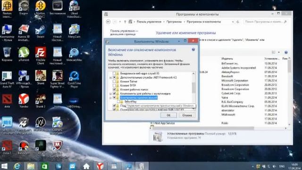Uncheck the multimedia components (Компоненты для работы с мультимедиа) checkbox
302x170 pixels.
pyautogui.click(x=114, y=93)
